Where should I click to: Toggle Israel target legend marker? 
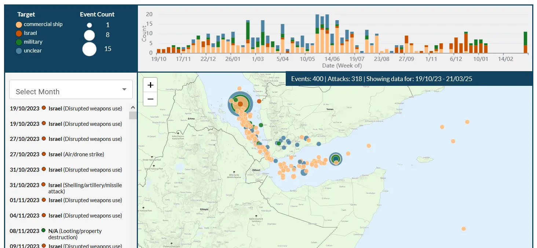[x=19, y=33]
